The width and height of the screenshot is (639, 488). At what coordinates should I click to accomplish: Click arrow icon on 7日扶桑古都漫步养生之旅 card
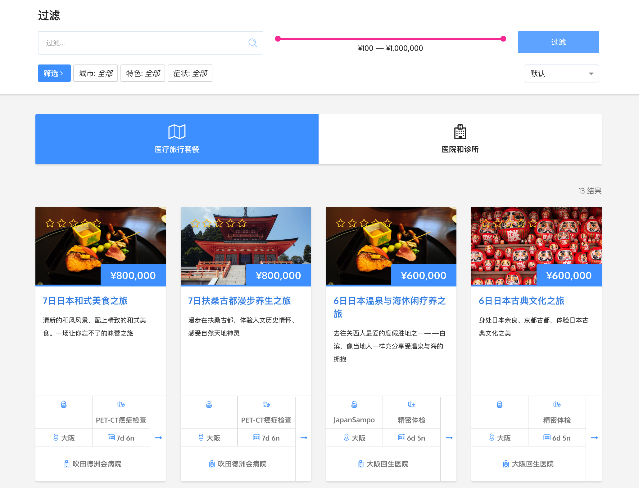click(304, 438)
